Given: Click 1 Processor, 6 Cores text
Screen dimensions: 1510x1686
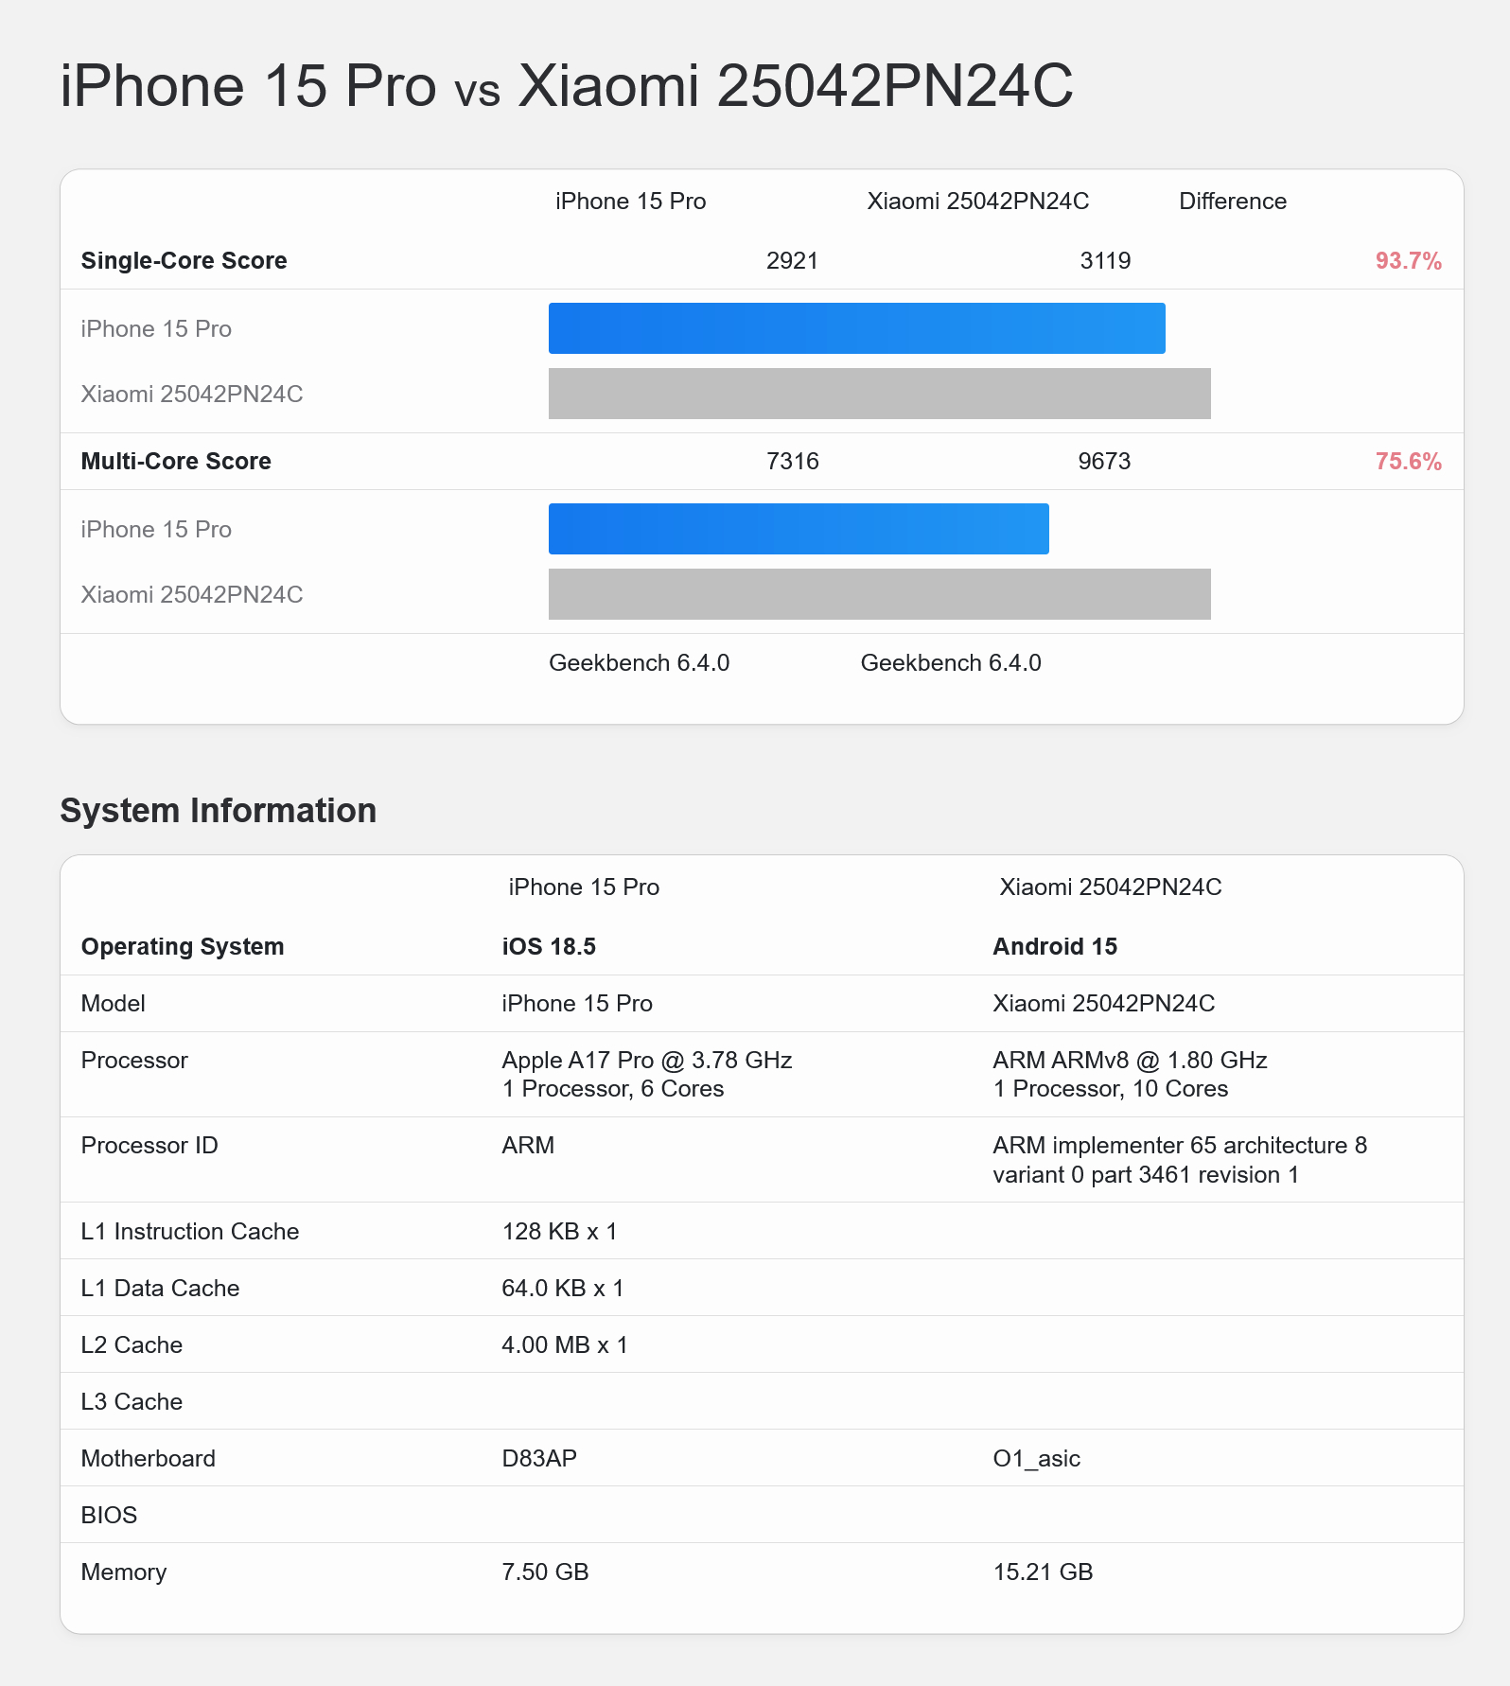Looking at the screenshot, I should pos(613,1089).
